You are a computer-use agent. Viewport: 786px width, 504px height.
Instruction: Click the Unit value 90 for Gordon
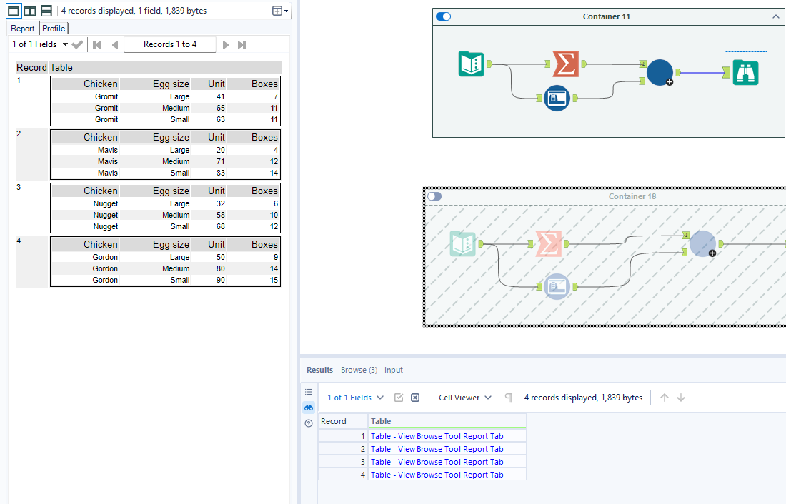[x=221, y=280]
